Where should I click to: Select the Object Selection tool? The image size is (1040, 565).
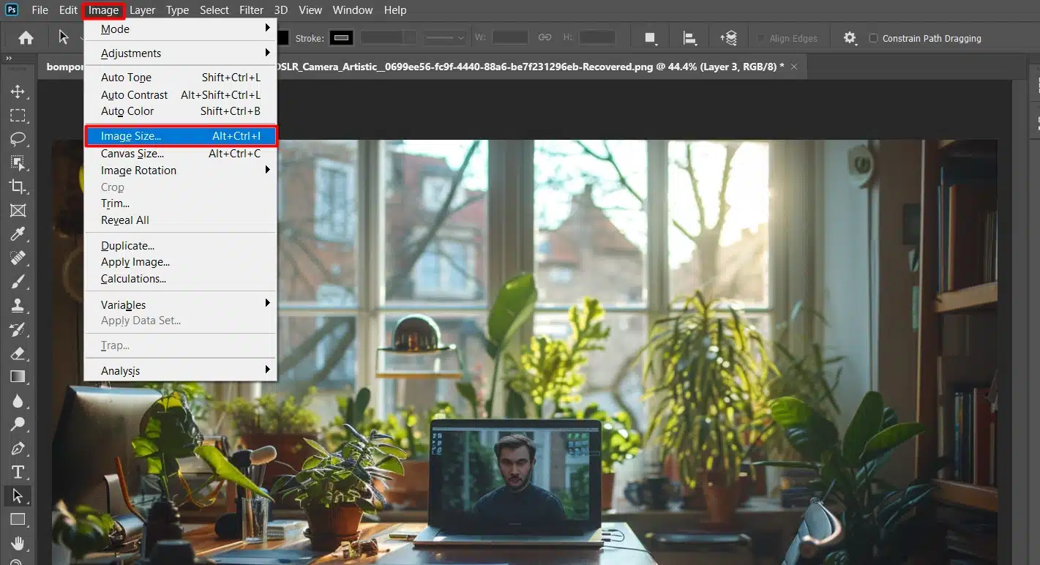(18, 162)
